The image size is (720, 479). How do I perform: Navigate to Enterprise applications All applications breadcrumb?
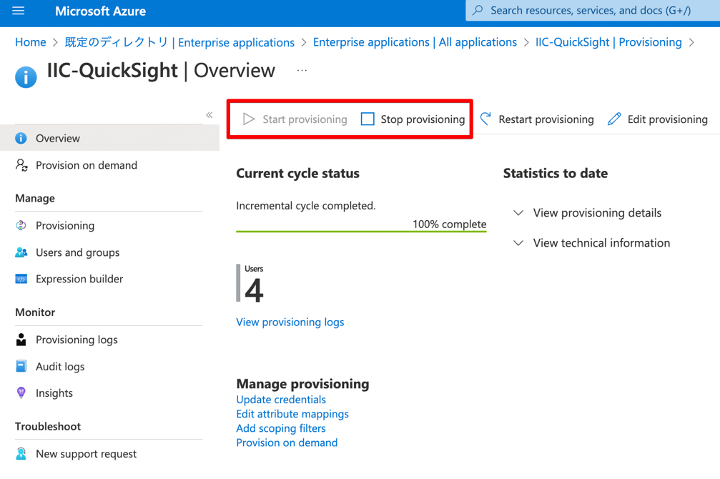[x=415, y=41]
